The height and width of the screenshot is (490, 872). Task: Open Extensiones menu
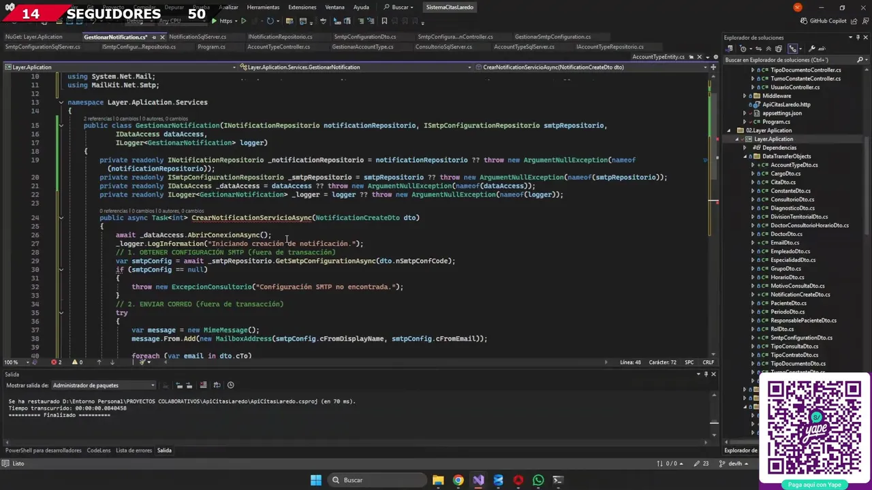[302, 7]
